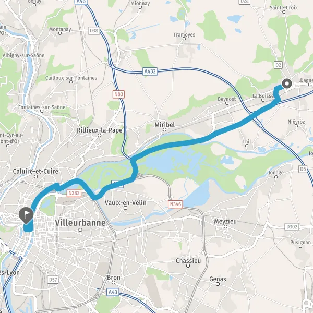Select the N83 road shield
Image resolution: width=313 pixels, height=313 pixels.
coord(118,94)
